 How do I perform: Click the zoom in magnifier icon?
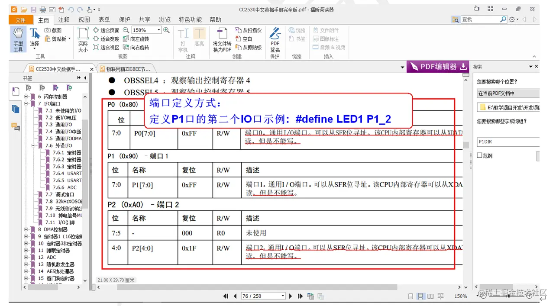coord(166,30)
